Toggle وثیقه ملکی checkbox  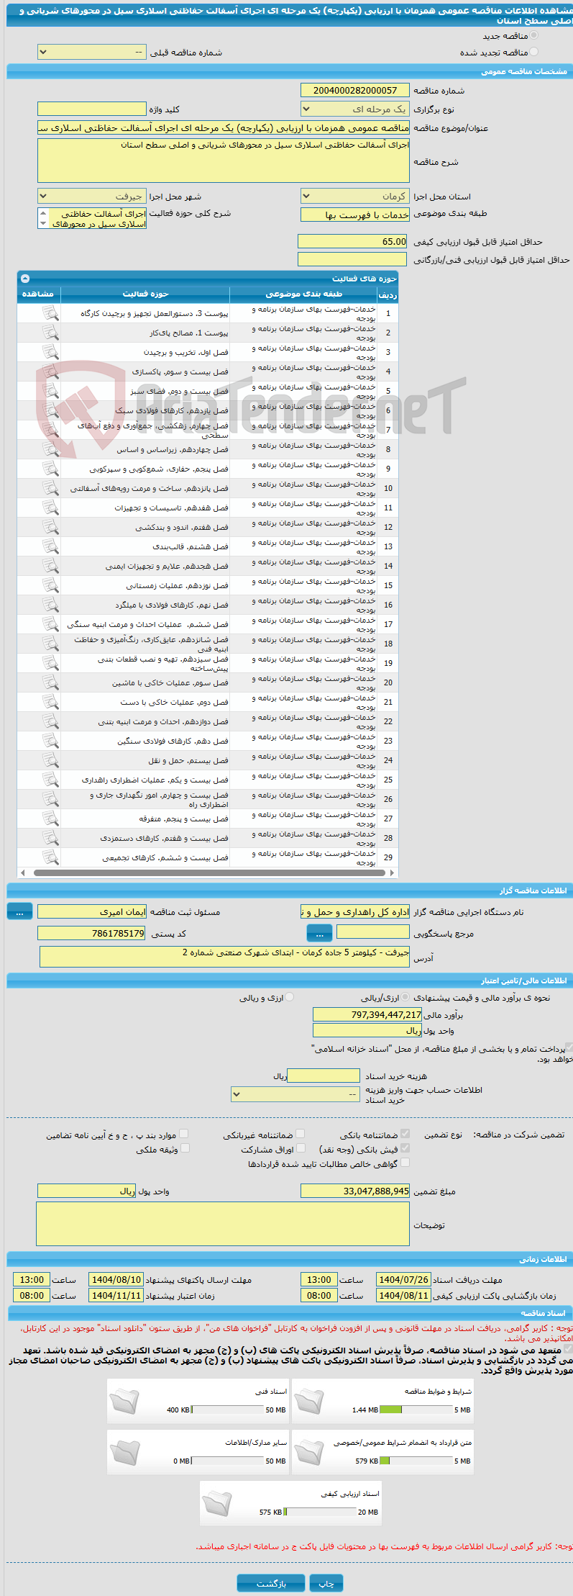click(x=185, y=1148)
